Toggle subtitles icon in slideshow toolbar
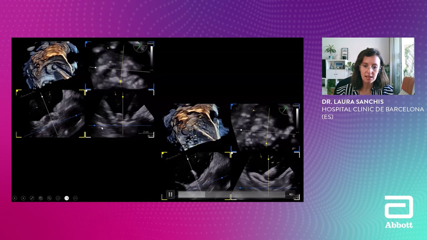The width and height of the screenshot is (427, 240). click(x=58, y=198)
